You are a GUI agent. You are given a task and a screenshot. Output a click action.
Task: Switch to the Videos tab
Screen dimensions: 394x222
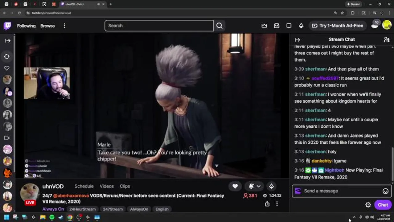click(107, 186)
